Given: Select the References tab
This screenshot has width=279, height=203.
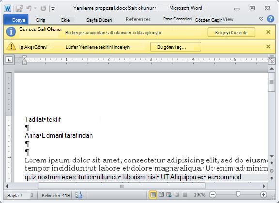Looking at the screenshot, I should coord(138,19).
